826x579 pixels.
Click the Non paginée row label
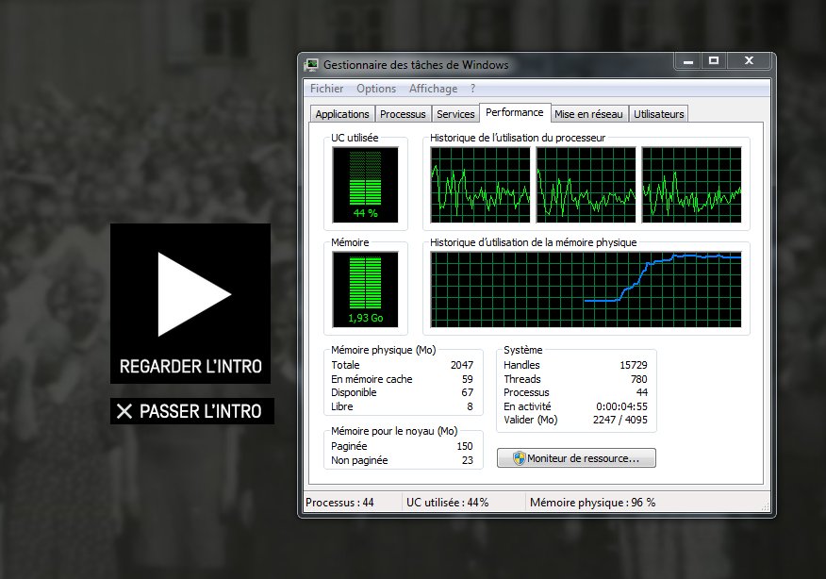[x=359, y=460]
